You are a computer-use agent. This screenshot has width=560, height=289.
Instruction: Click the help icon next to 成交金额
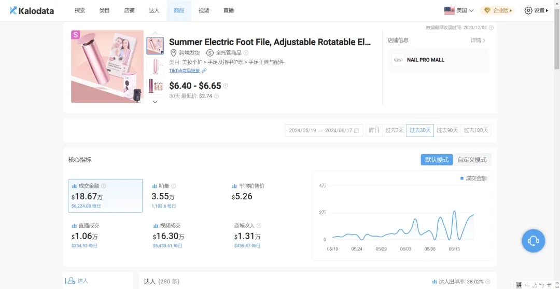click(104, 186)
